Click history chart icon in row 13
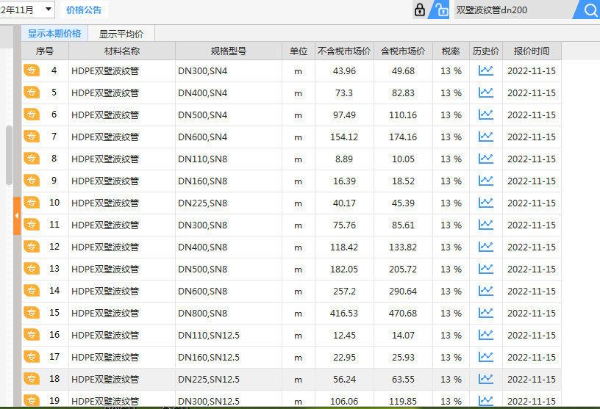The height and width of the screenshot is (409, 600). pyautogui.click(x=485, y=269)
